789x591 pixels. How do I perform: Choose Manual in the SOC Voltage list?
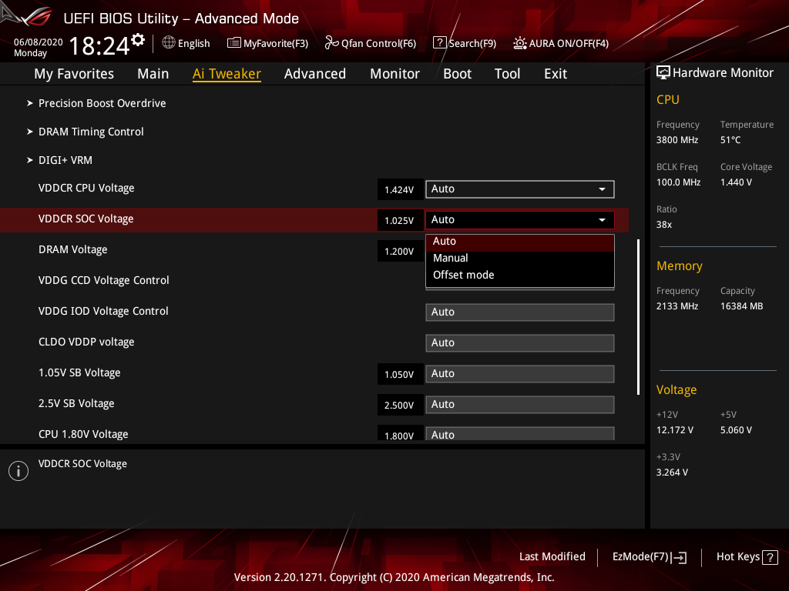click(520, 259)
